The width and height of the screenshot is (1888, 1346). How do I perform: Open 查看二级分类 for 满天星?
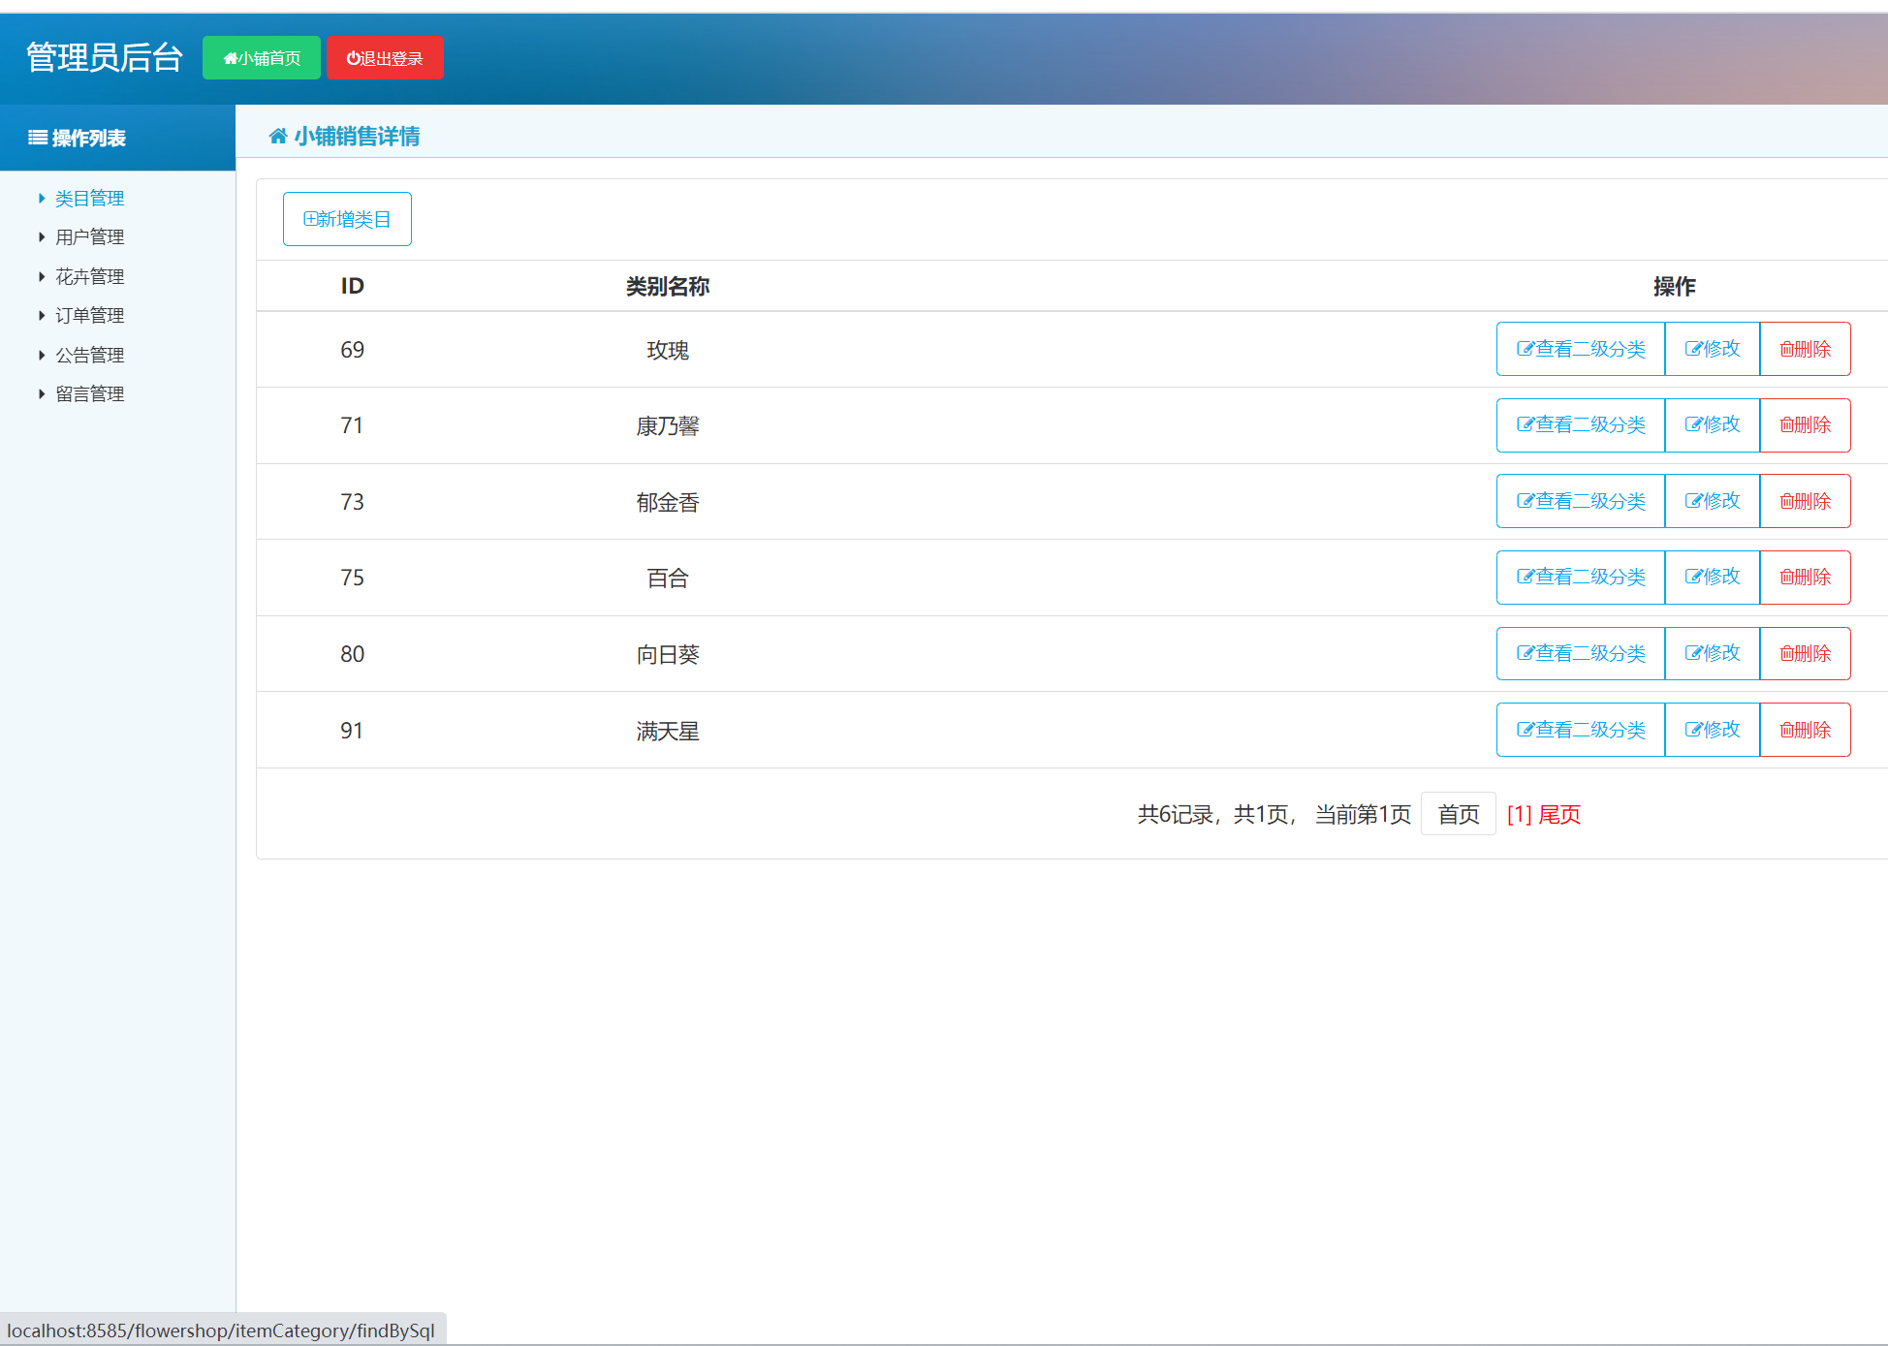[1580, 730]
